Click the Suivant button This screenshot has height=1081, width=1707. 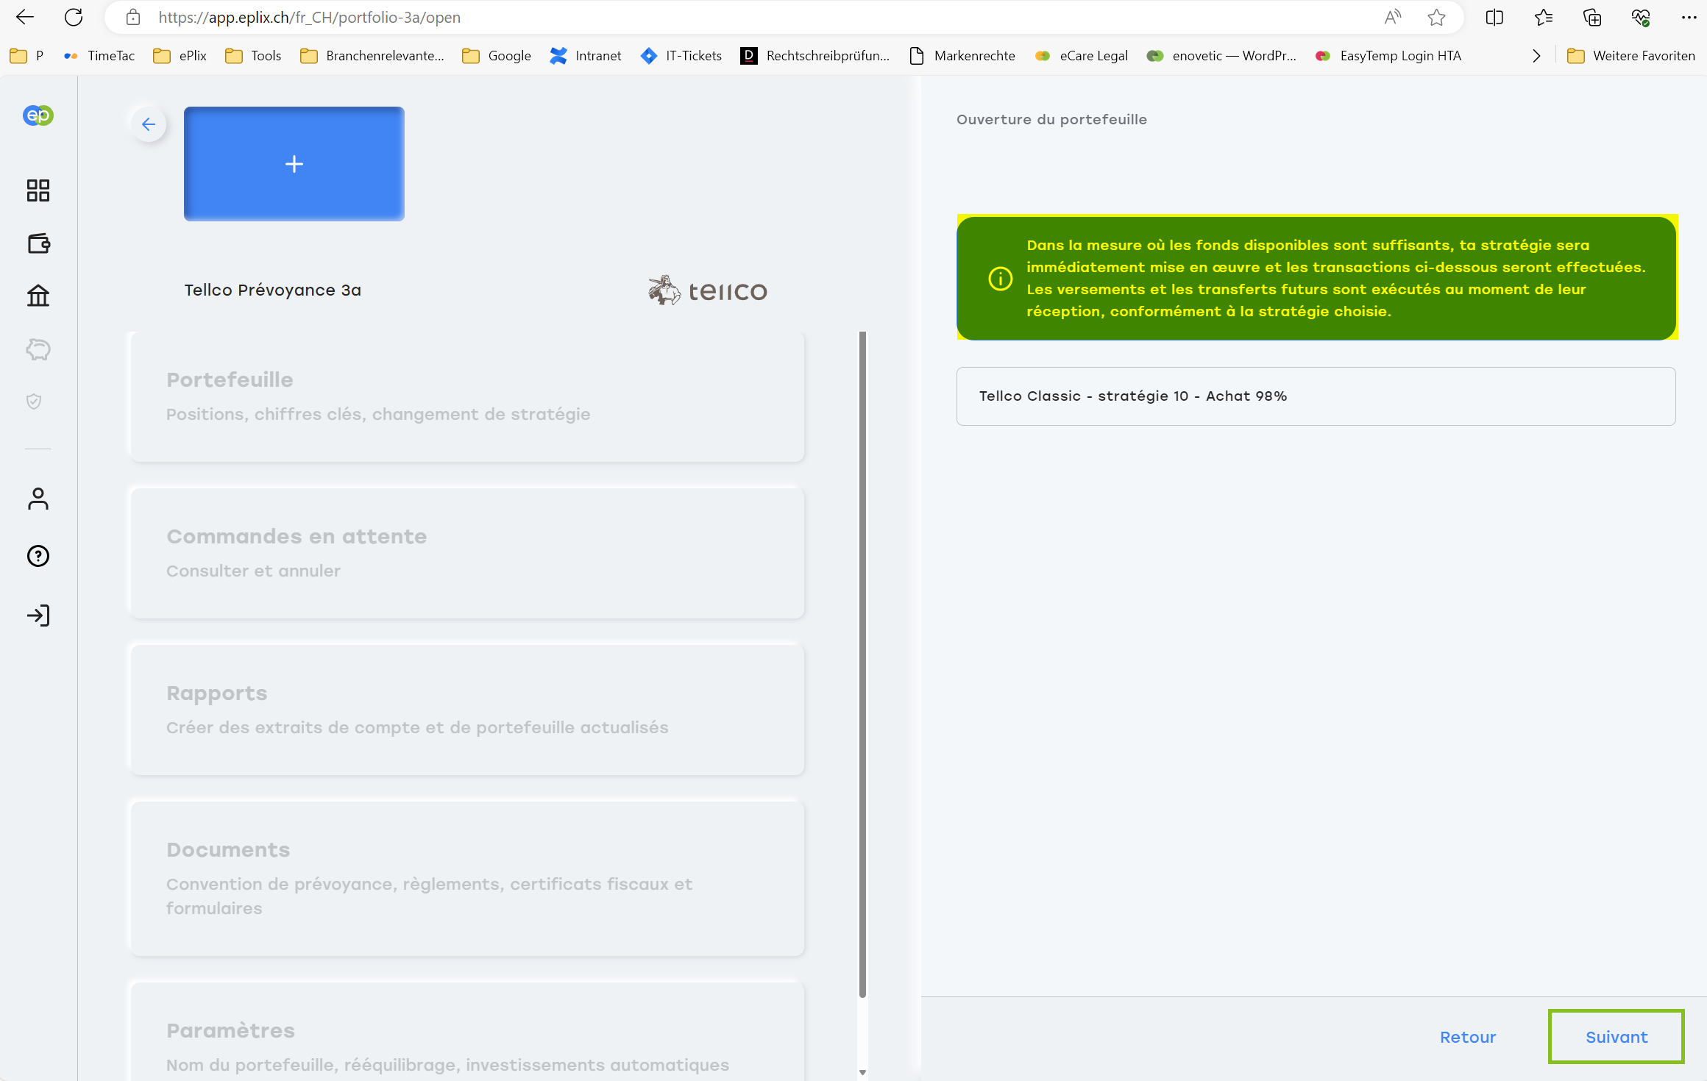point(1616,1037)
